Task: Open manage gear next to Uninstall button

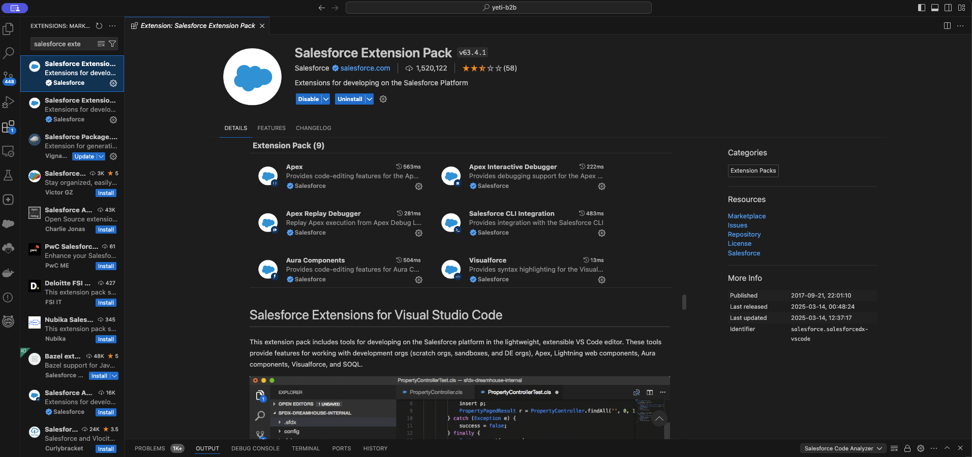Action: (x=383, y=99)
